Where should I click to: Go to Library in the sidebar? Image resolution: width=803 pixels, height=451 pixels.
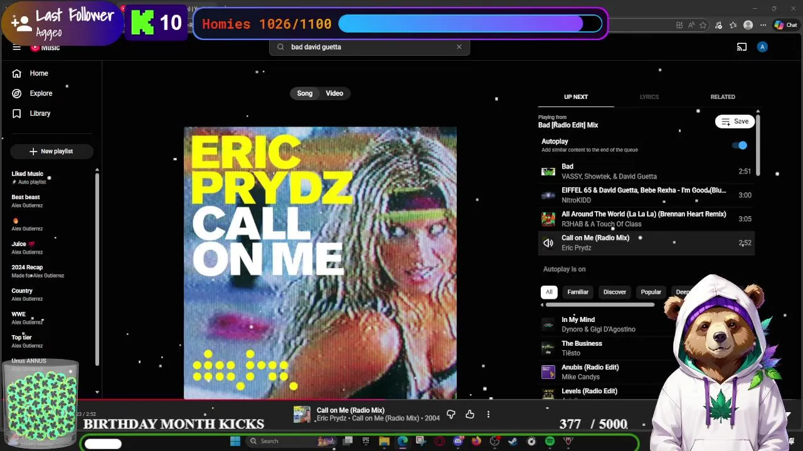pos(40,113)
